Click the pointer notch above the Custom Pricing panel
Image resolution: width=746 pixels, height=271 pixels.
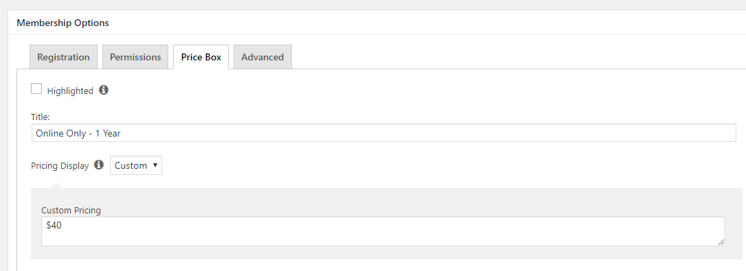(56, 185)
